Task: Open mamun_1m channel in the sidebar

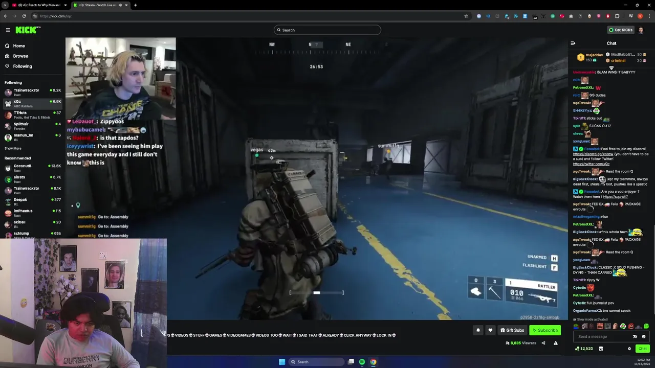Action: pos(33,137)
